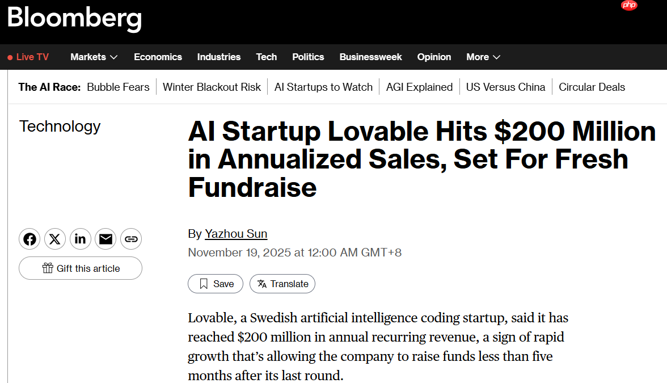Screen dimensions: 667x383
Task: Navigate to Businessweek
Action: [x=370, y=57]
